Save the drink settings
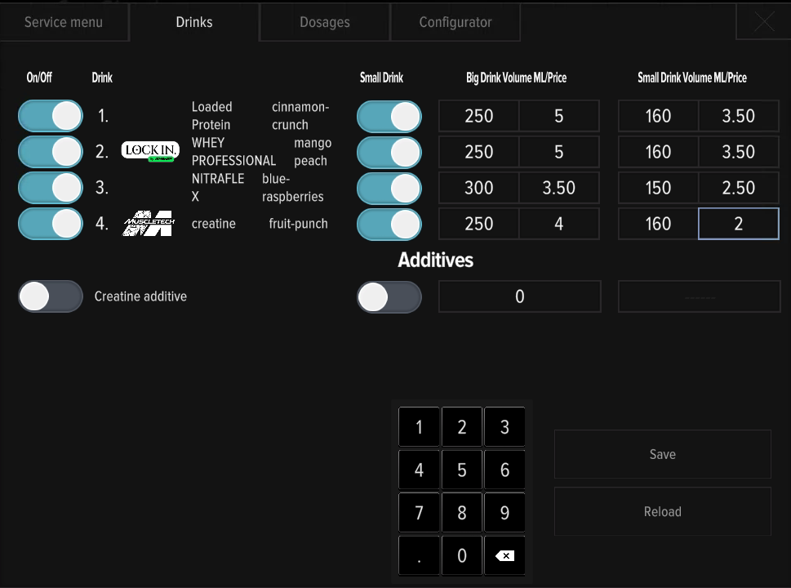The height and width of the screenshot is (588, 791). pyautogui.click(x=662, y=454)
